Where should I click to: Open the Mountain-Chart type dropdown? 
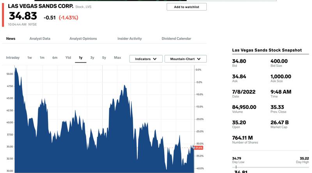[x=186, y=59]
